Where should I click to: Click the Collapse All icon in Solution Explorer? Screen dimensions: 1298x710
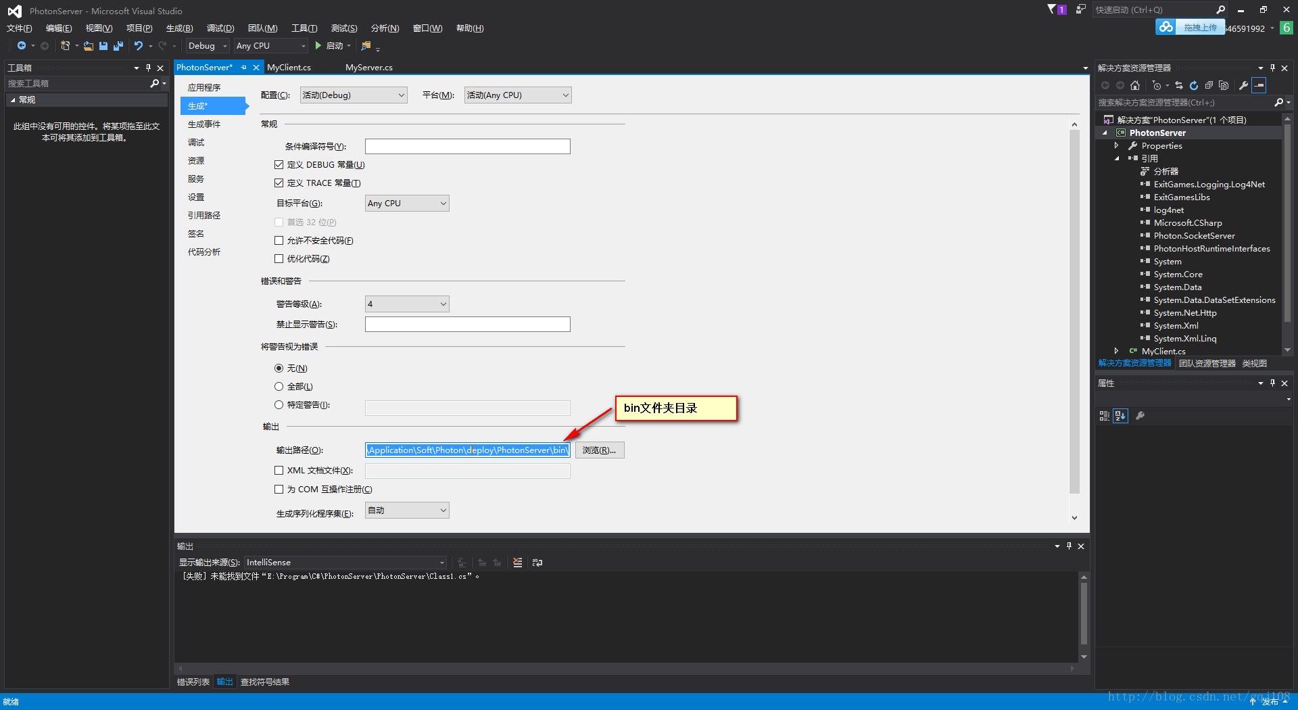(1209, 85)
